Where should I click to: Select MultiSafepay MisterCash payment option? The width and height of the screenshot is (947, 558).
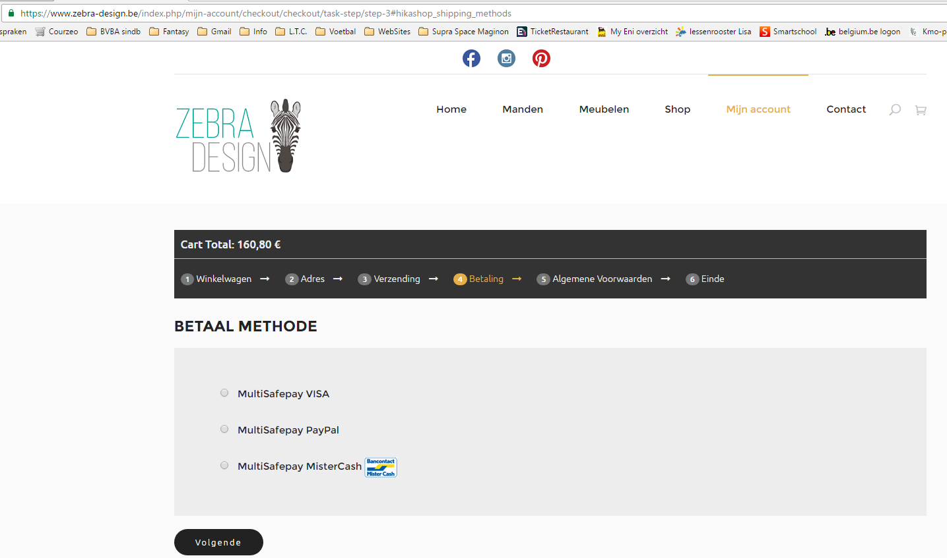point(224,466)
